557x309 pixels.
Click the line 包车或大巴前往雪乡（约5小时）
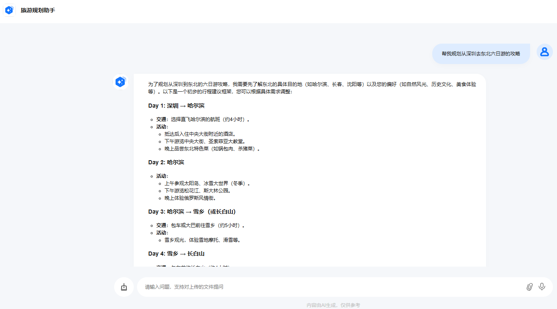[208, 225]
